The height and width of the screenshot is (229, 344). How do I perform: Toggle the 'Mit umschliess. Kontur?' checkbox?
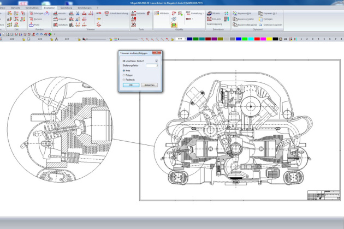pos(157,61)
